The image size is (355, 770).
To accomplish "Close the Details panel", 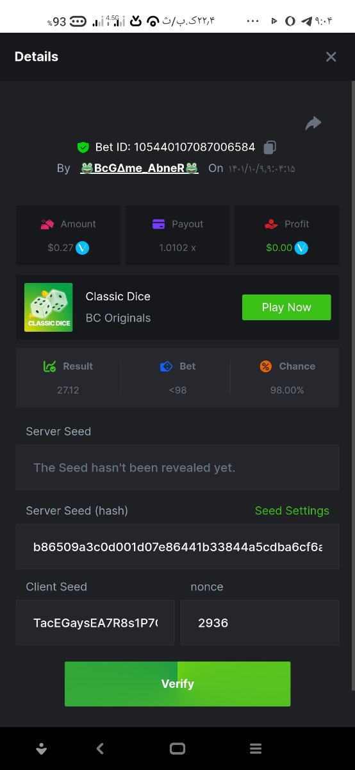I will (x=331, y=57).
